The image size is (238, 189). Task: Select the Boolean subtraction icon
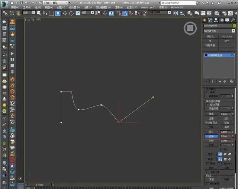225,154
